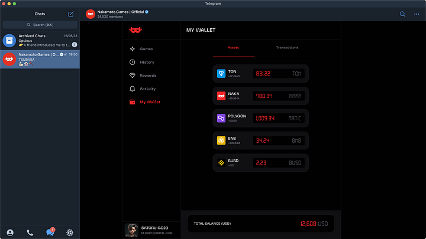The height and width of the screenshot is (239, 426).
Task: Click the Games sparkle icon
Action: point(133,49)
